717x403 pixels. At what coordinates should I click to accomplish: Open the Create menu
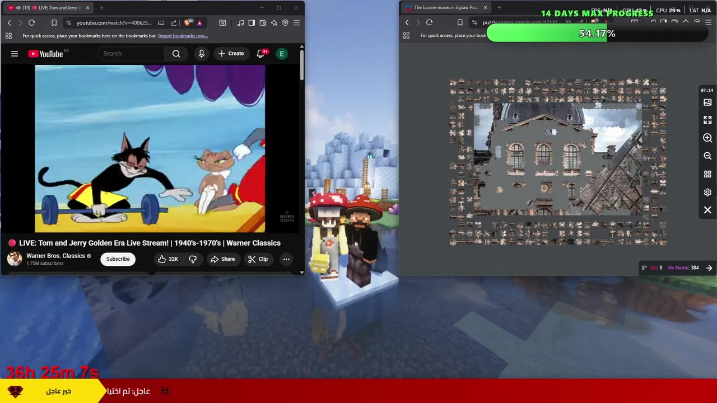point(231,54)
